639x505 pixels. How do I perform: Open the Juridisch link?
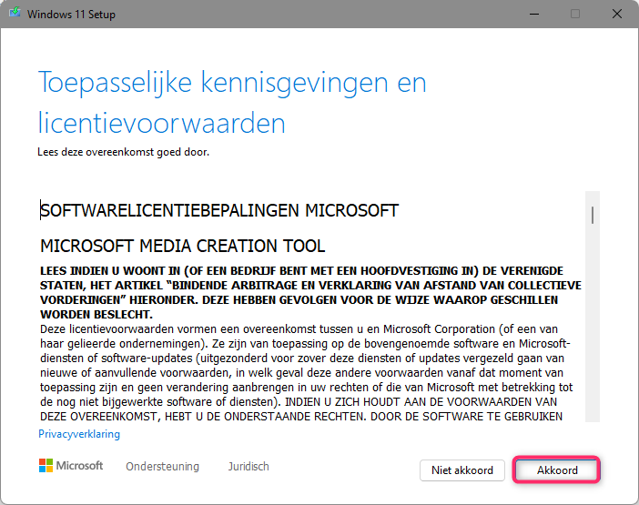(248, 466)
